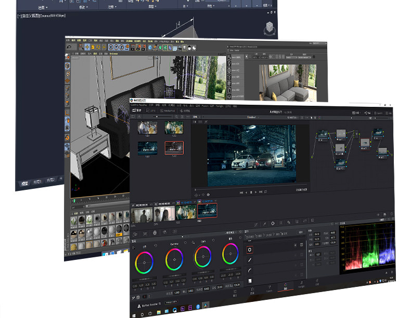Toggle the world coordinate system icon in Cinema 4D

point(127,48)
